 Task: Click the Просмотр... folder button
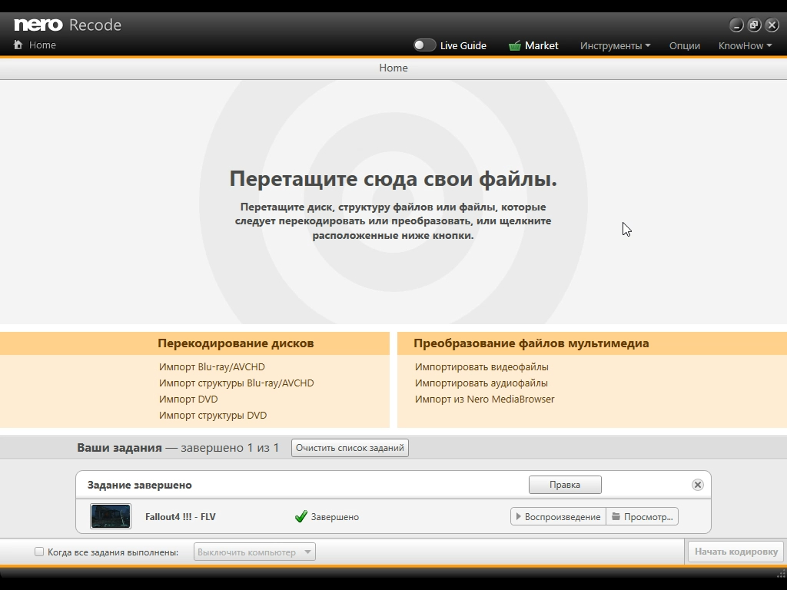[643, 516]
